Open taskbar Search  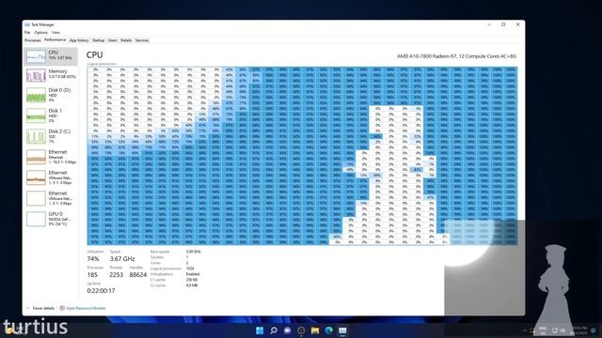click(274, 330)
